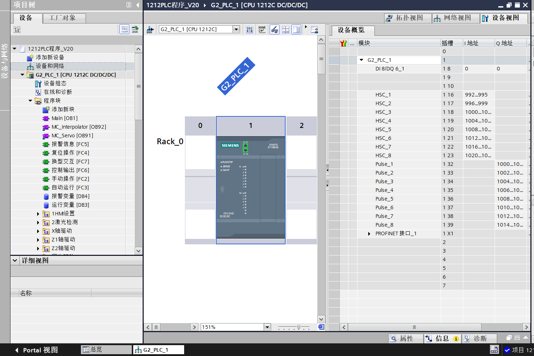This screenshot has height=356, width=534.
Task: Collapse the 详细视图 detail view section
Action: click(x=15, y=260)
